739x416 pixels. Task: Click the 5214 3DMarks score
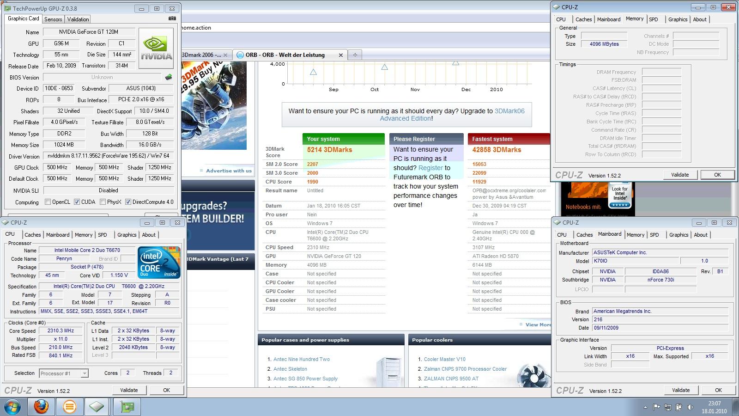[329, 150]
